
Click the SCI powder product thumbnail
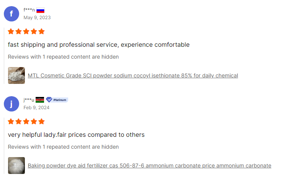click(x=16, y=75)
